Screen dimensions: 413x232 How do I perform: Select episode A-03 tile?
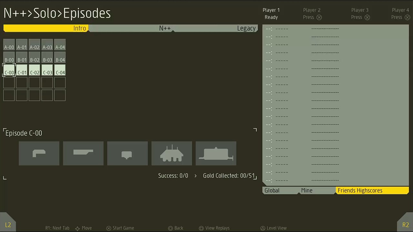coord(47,45)
